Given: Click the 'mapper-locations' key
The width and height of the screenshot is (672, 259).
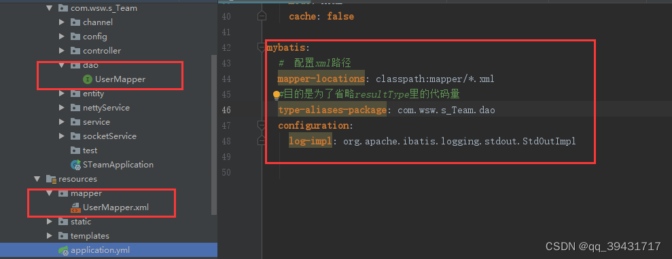Looking at the screenshot, I should pyautogui.click(x=321, y=79).
